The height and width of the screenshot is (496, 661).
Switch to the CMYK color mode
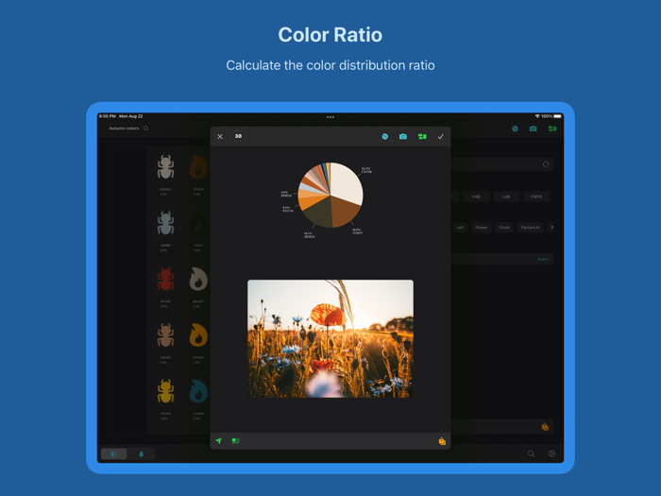[536, 197]
